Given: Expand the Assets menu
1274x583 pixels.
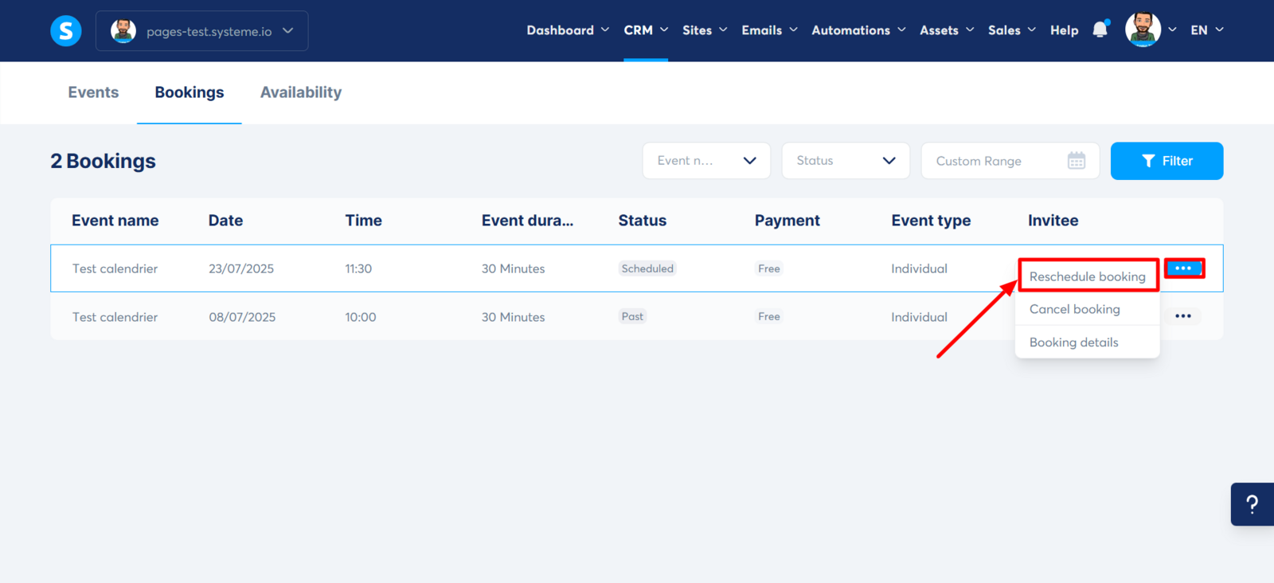Looking at the screenshot, I should pos(947,30).
